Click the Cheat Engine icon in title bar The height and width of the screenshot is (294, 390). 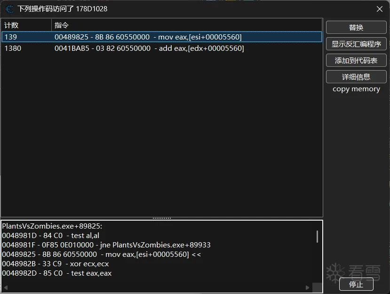click(x=9, y=9)
